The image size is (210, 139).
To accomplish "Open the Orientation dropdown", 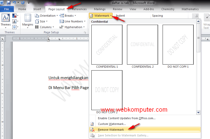I will coord(46,16).
